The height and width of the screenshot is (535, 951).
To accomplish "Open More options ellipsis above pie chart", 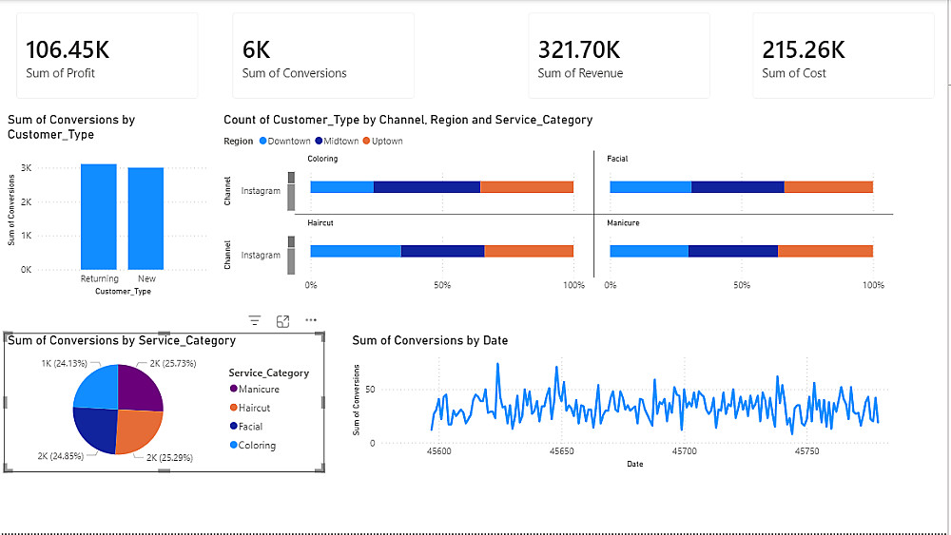I will coord(311,320).
